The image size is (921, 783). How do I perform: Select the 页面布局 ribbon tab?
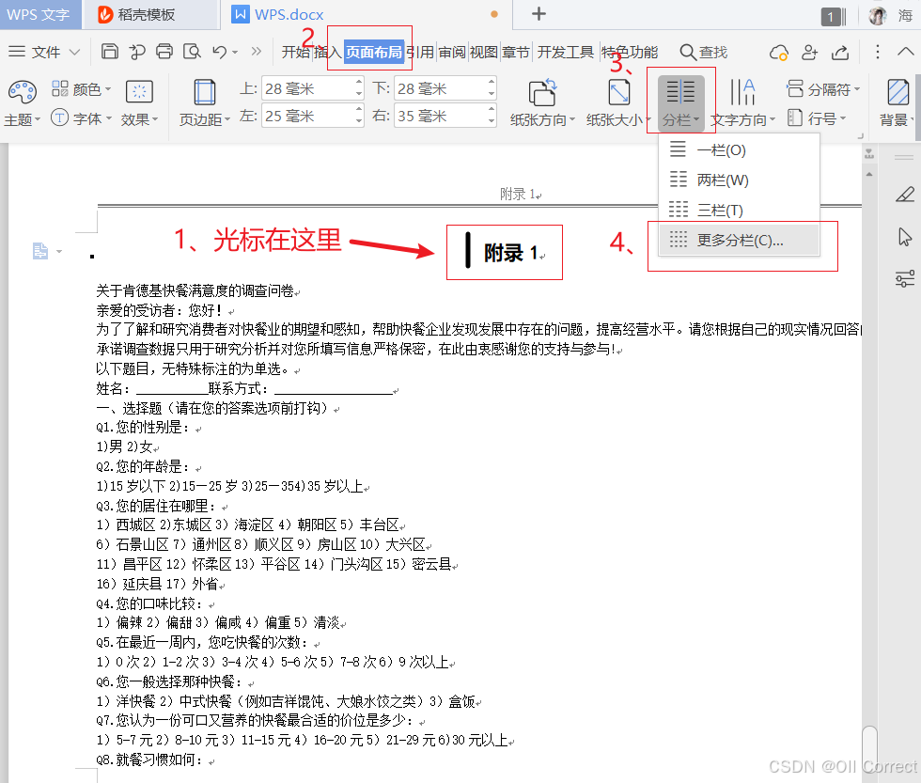pos(374,53)
